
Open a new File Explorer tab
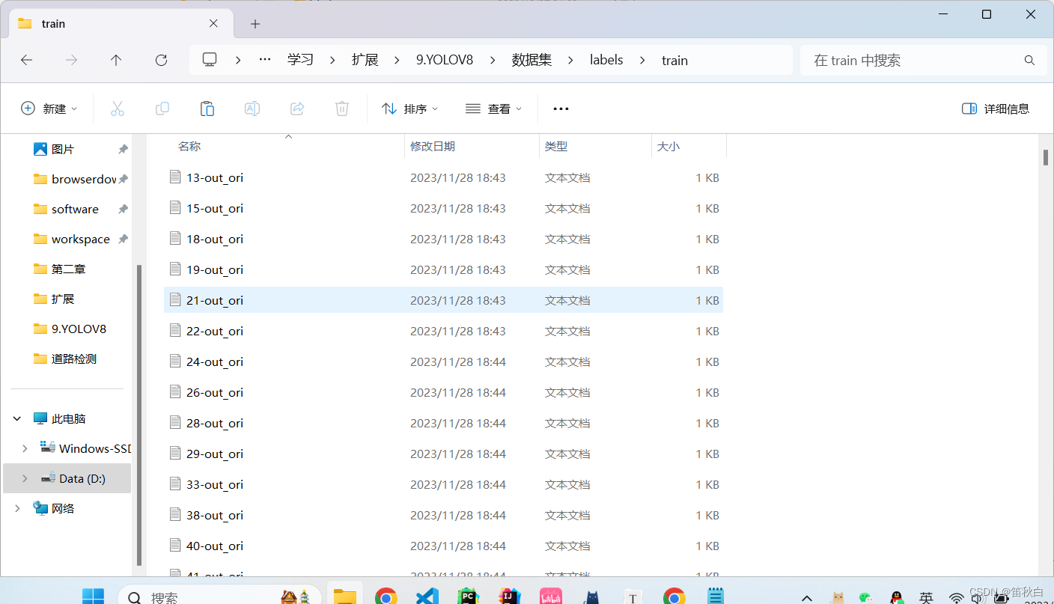tap(255, 24)
